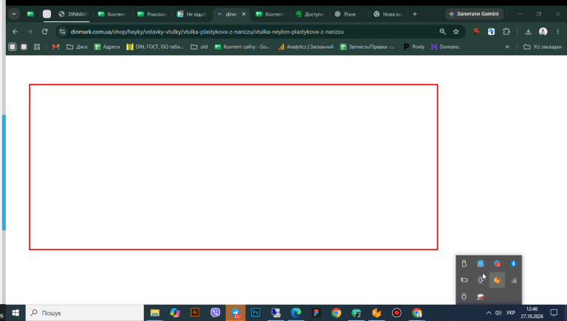This screenshot has width=567, height=321.
Task: Open the notification center icon
Action: pyautogui.click(x=554, y=313)
